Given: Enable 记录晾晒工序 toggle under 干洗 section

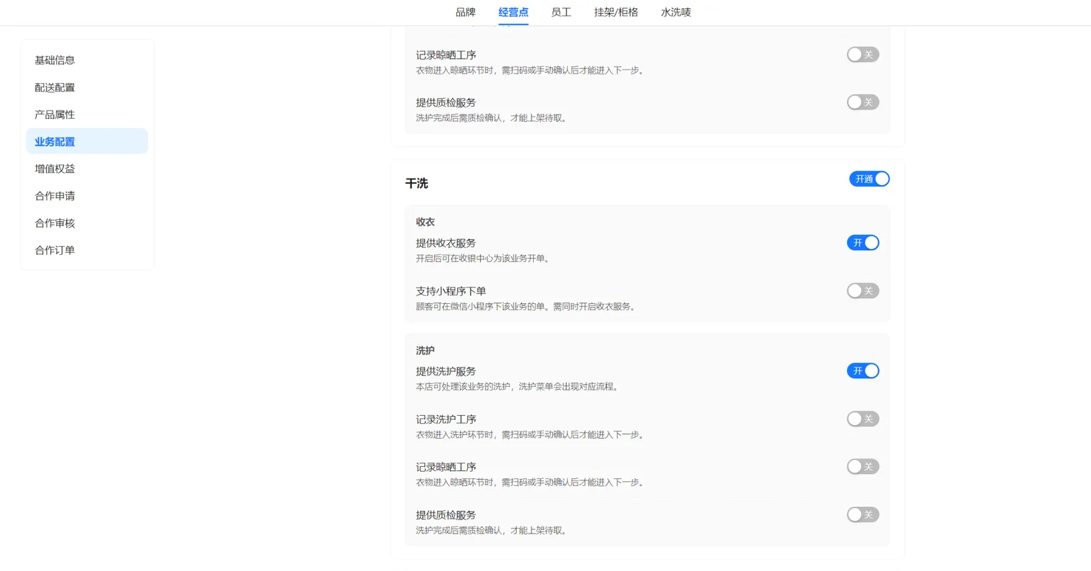Looking at the screenshot, I should (x=863, y=467).
